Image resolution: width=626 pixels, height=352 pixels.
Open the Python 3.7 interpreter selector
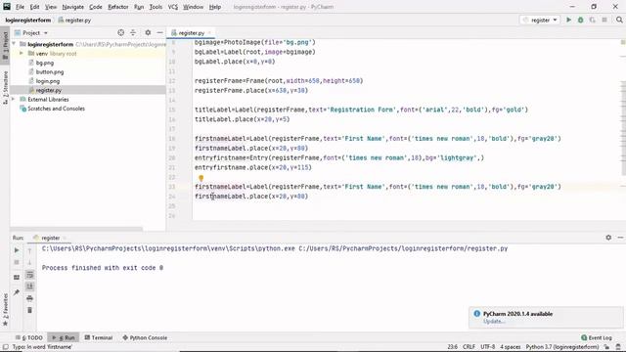[x=562, y=347]
